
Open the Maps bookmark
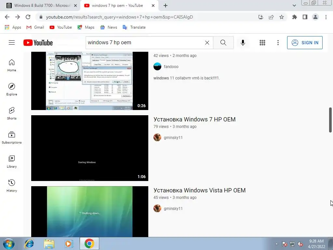click(86, 27)
